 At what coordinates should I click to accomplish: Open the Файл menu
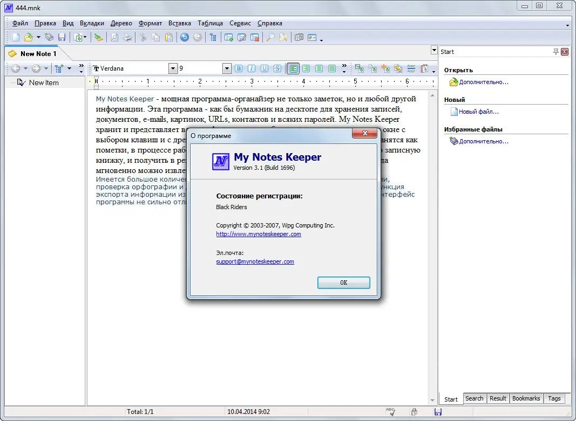coord(20,23)
